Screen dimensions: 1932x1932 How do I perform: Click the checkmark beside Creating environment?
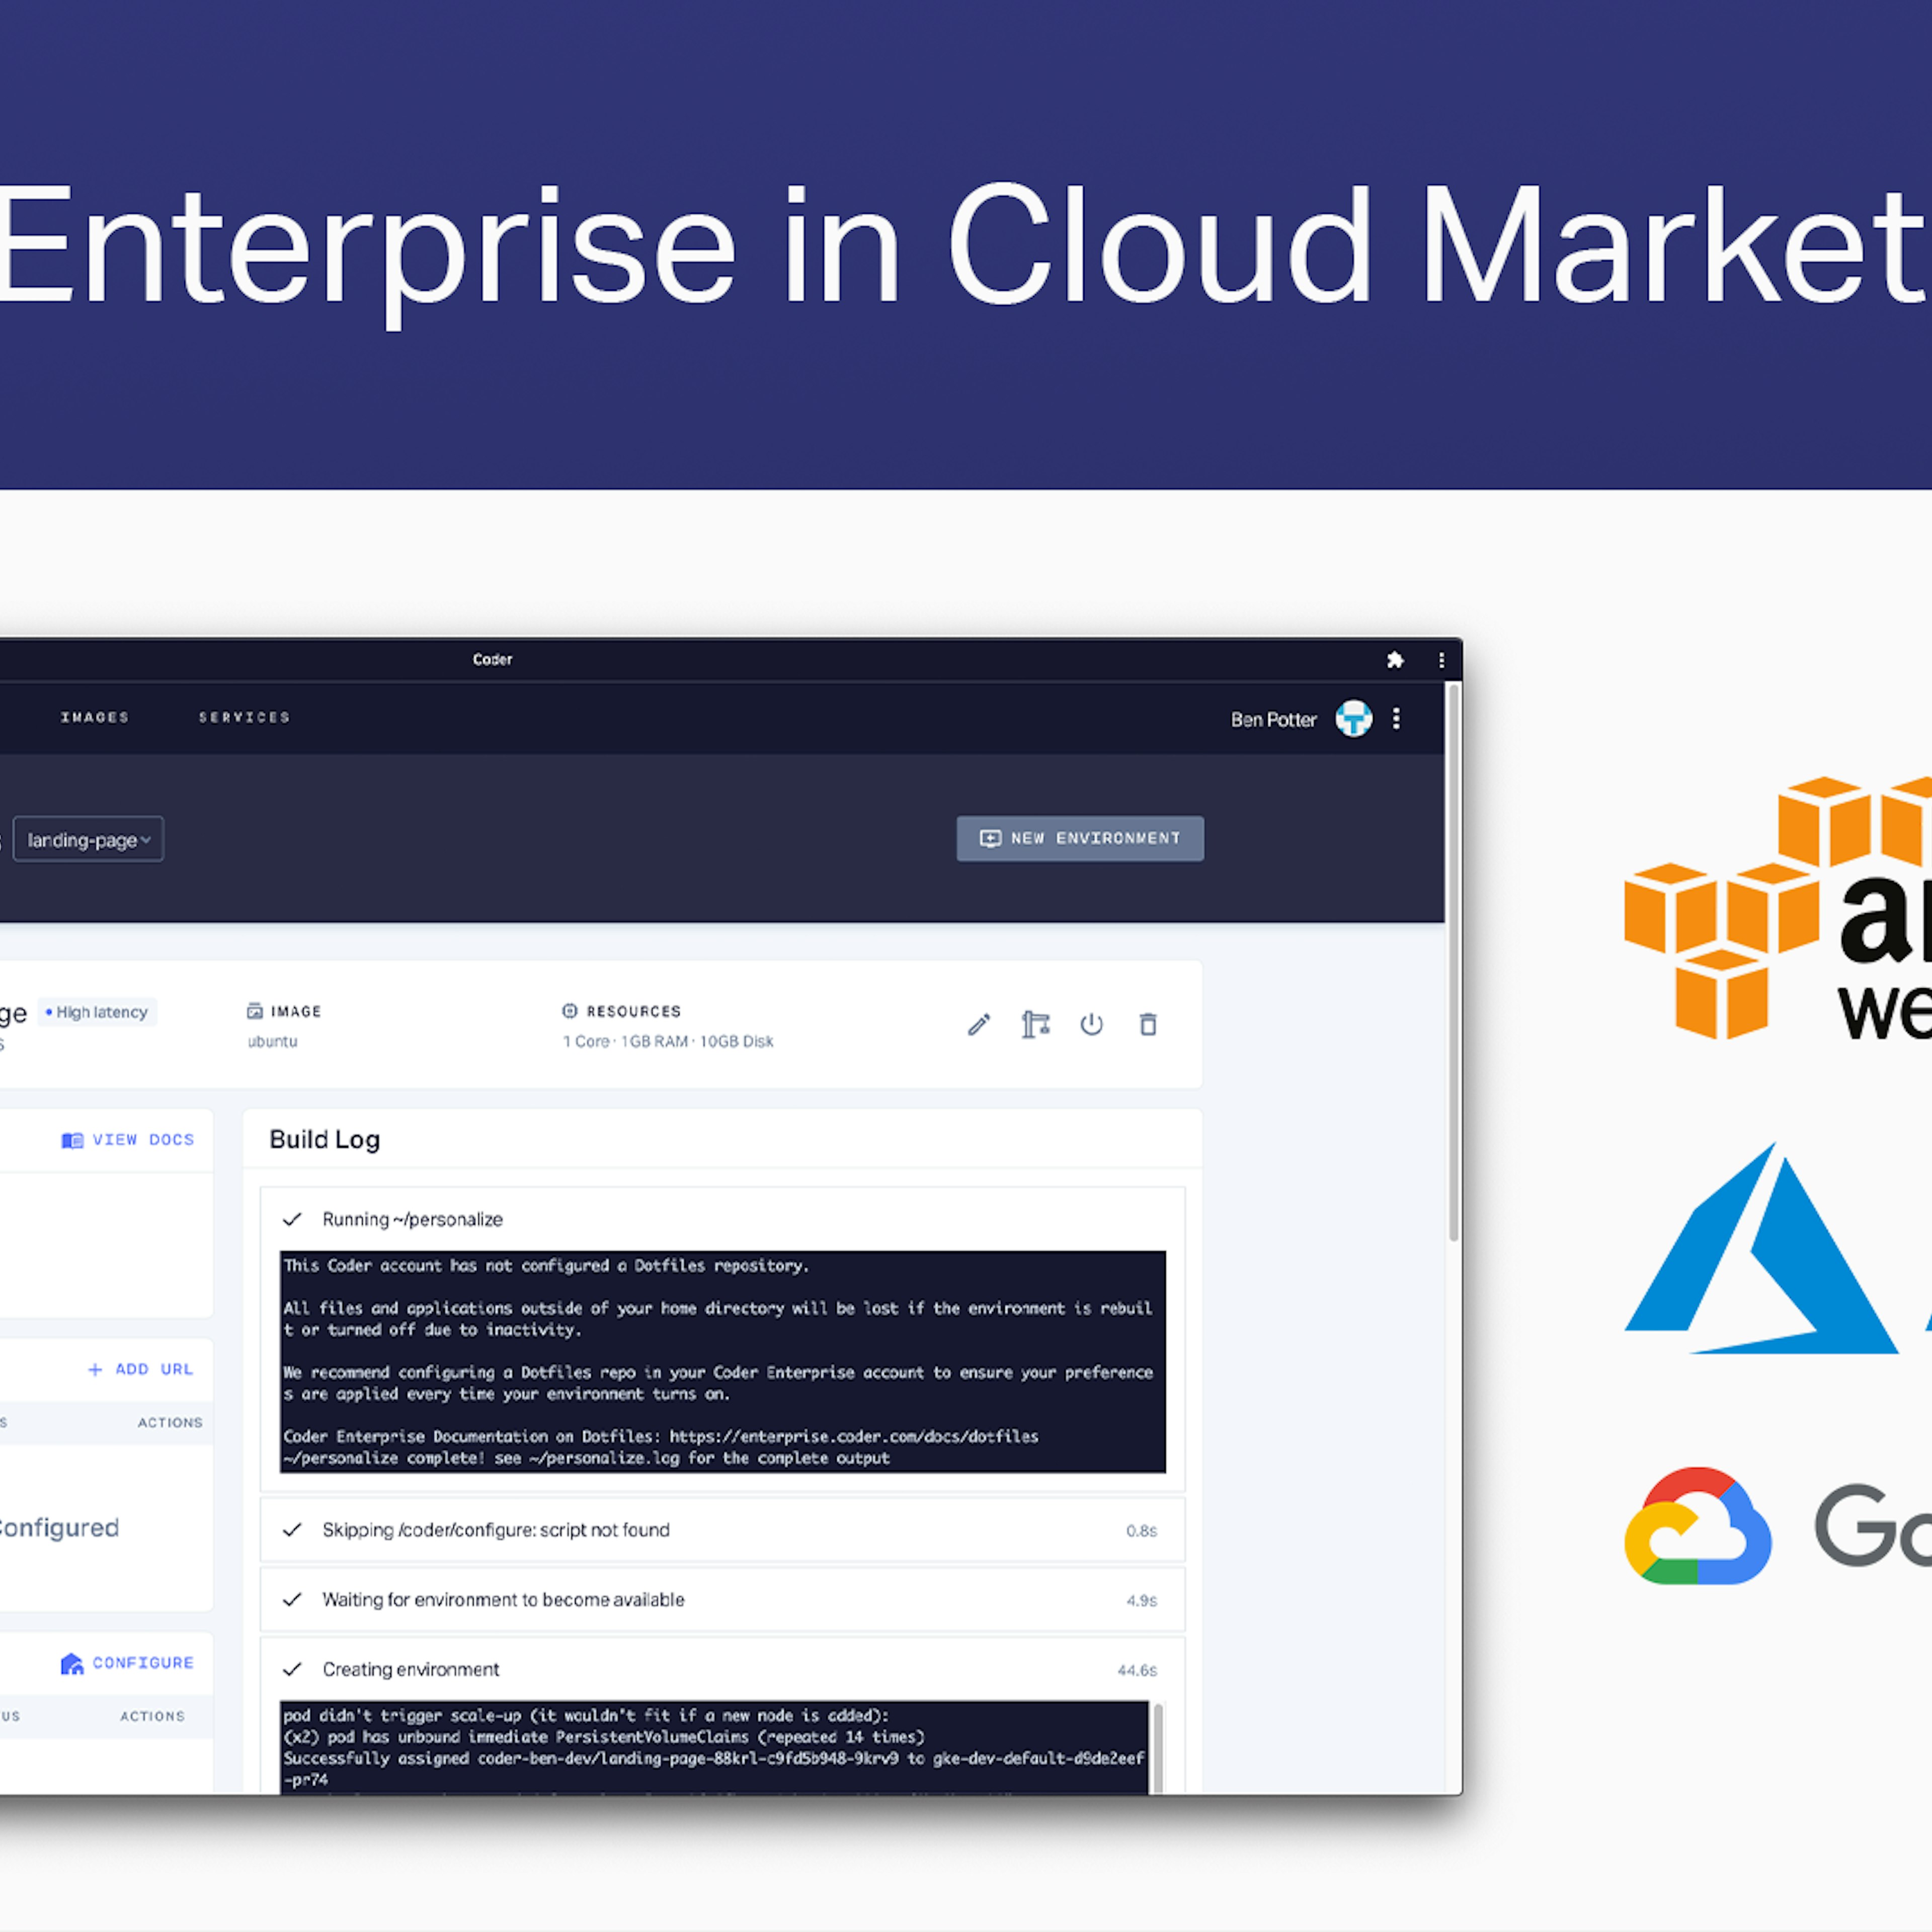coord(292,1670)
